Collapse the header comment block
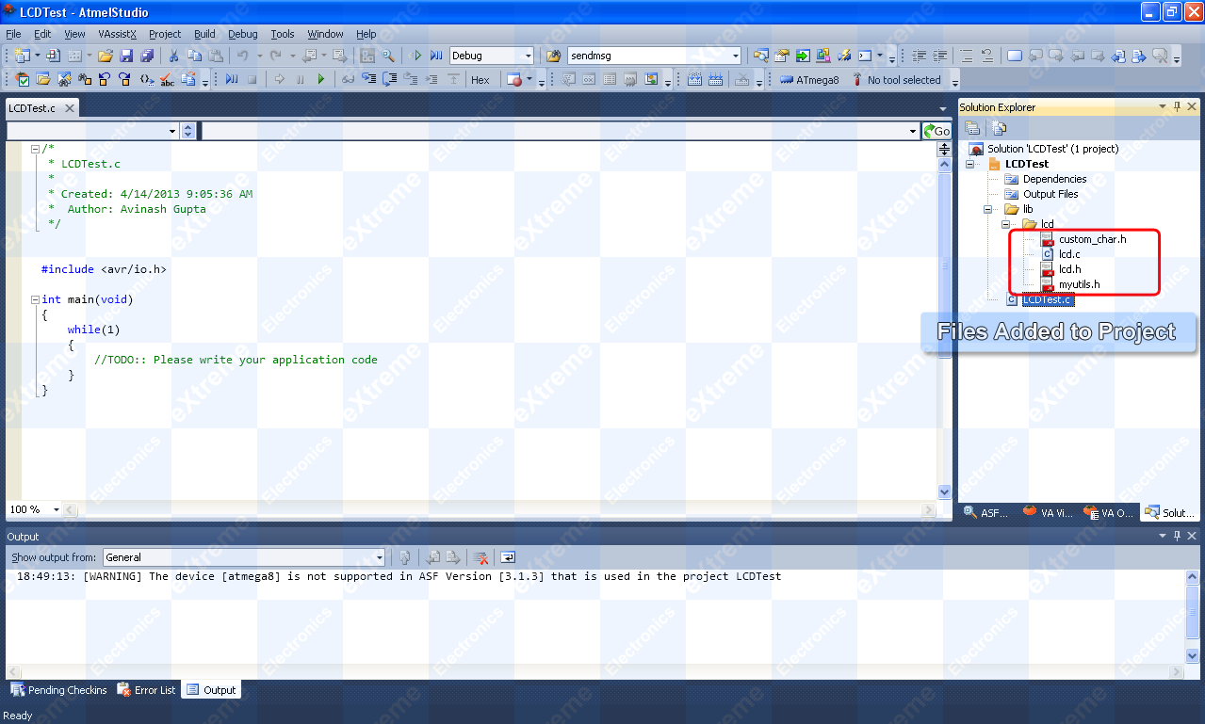The width and height of the screenshot is (1205, 724). (35, 149)
